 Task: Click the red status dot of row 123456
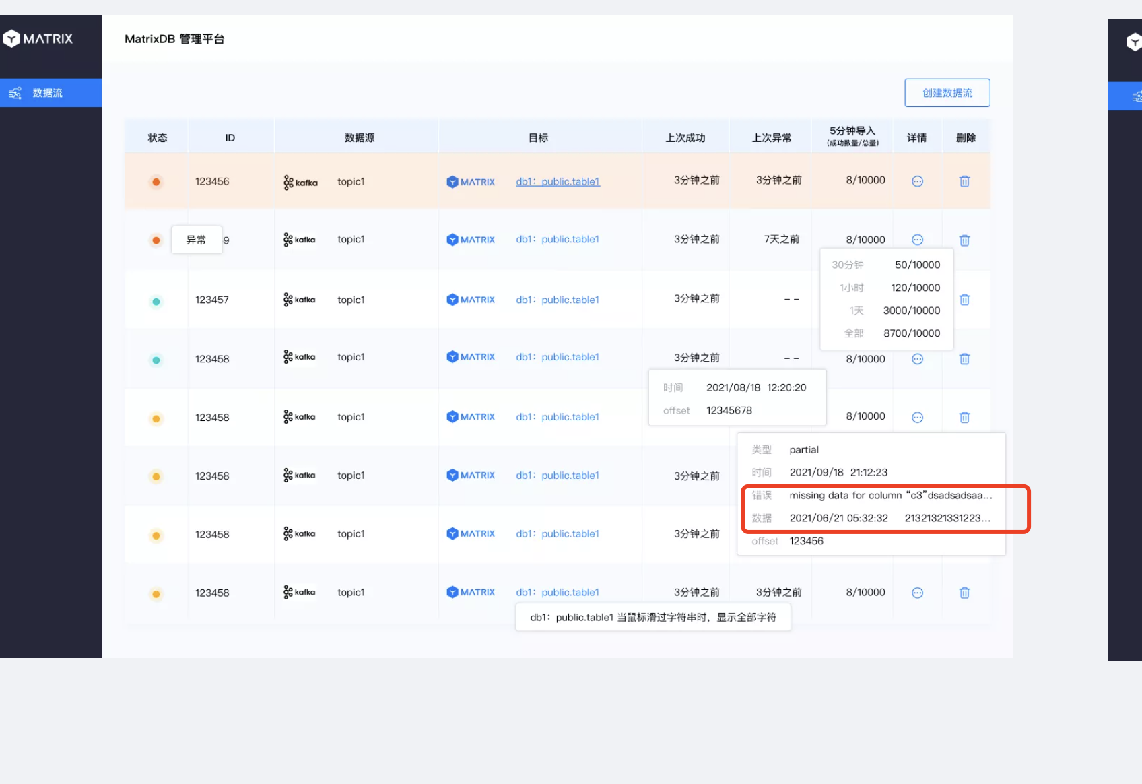(x=156, y=182)
